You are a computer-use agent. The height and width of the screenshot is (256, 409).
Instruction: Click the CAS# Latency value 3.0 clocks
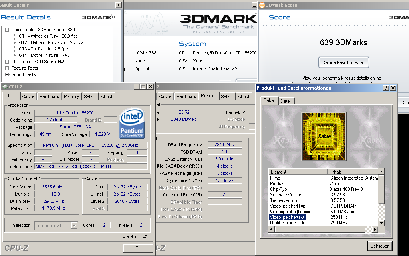[225, 159]
